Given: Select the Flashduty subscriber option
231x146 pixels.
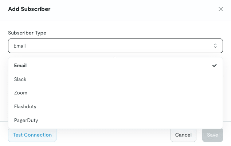Looking at the screenshot, I should (x=25, y=106).
